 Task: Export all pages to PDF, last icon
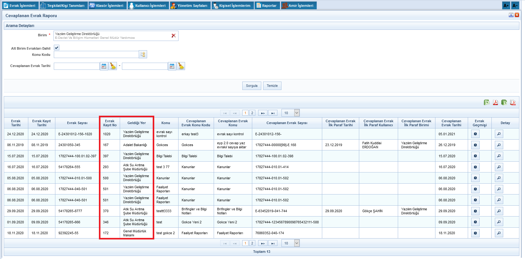[513, 102]
